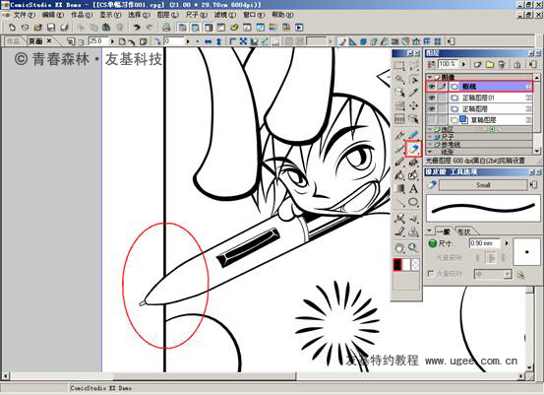Toggle the 参考线 group checkbox

(437, 145)
